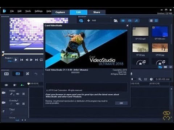Open the add chapter point dropdown
Screen dimensions: 174x130
click(x=22, y=85)
